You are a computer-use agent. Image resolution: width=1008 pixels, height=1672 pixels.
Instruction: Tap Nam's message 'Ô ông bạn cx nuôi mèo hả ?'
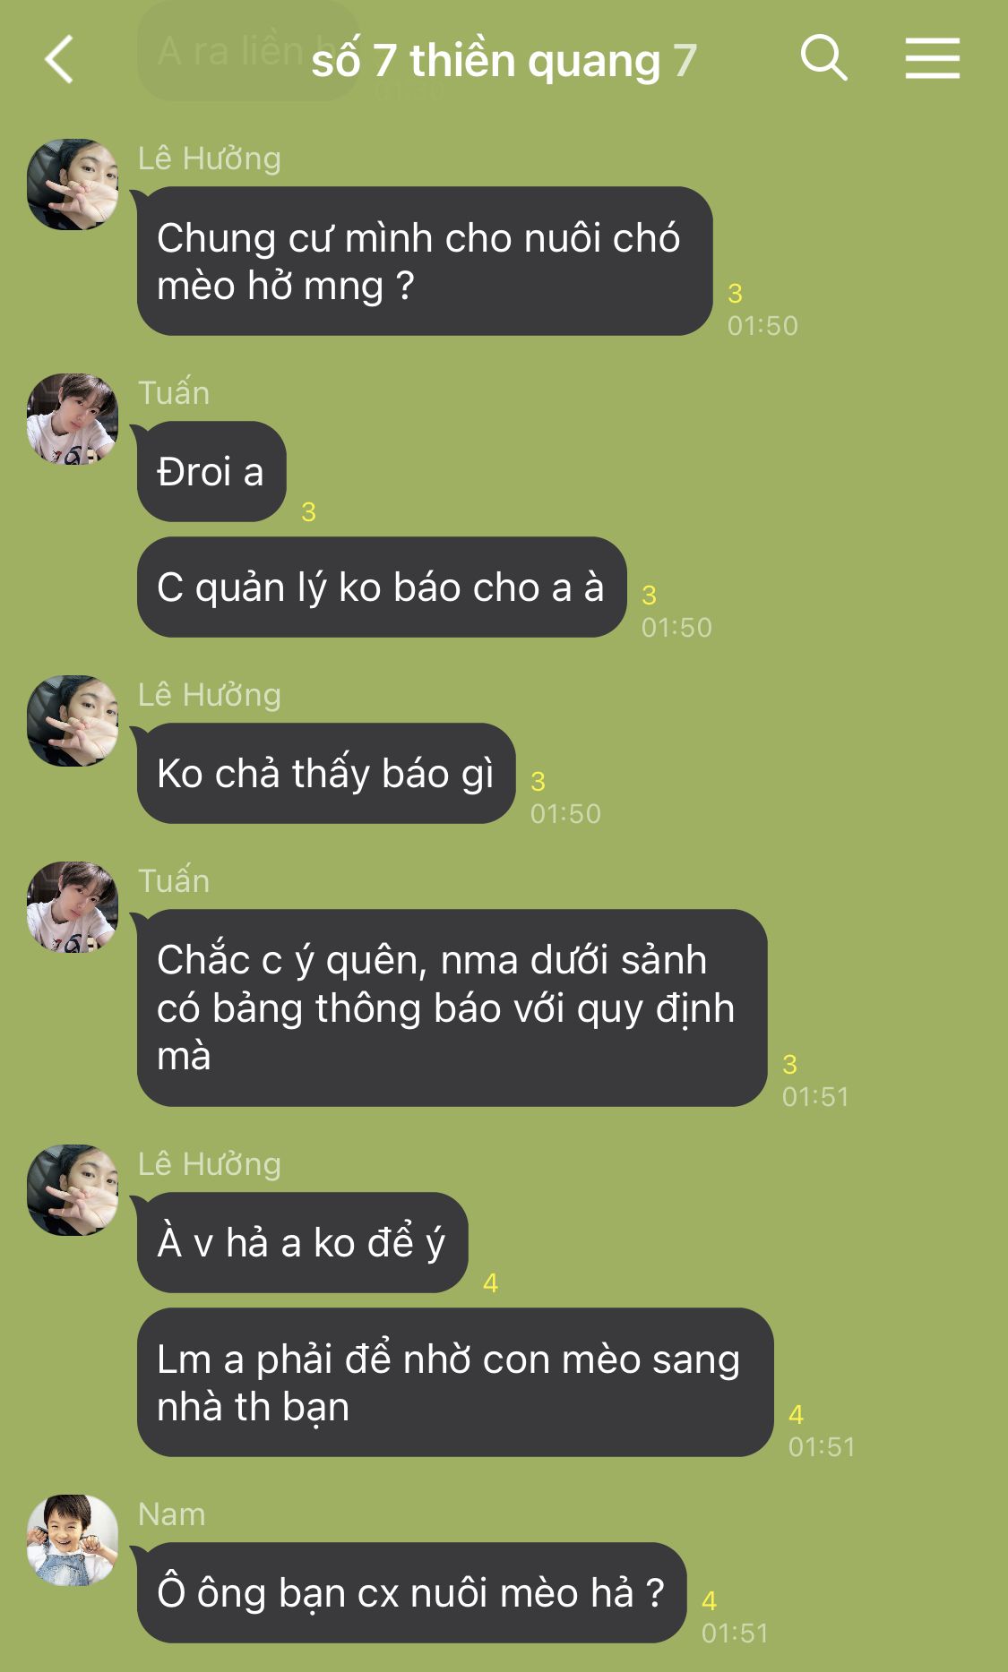(412, 1593)
